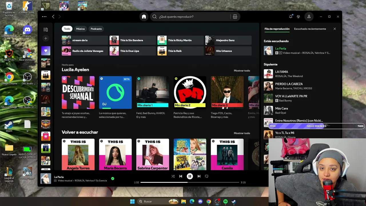Create a new playlist with plus button
Image resolution: width=366 pixels, height=206 pixels.
pyautogui.click(x=46, y=38)
